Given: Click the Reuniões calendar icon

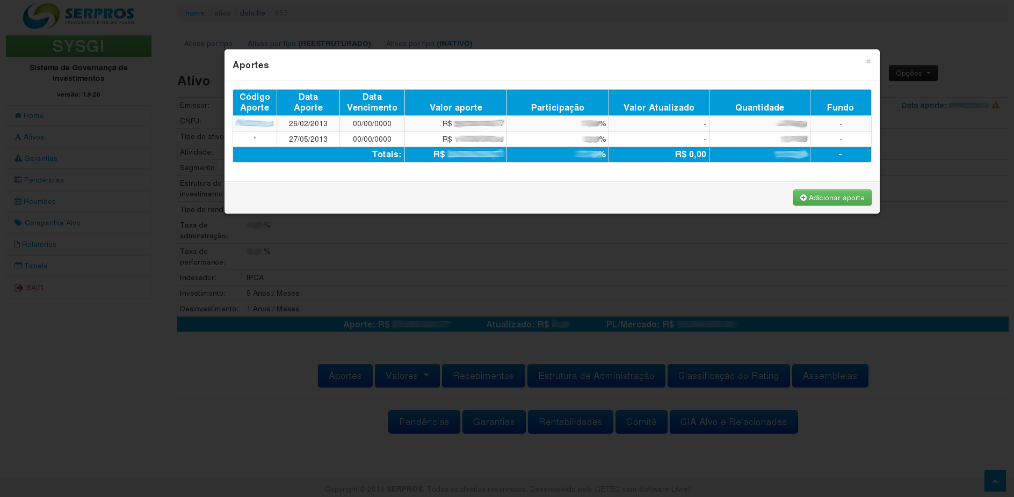Looking at the screenshot, I should point(18,201).
